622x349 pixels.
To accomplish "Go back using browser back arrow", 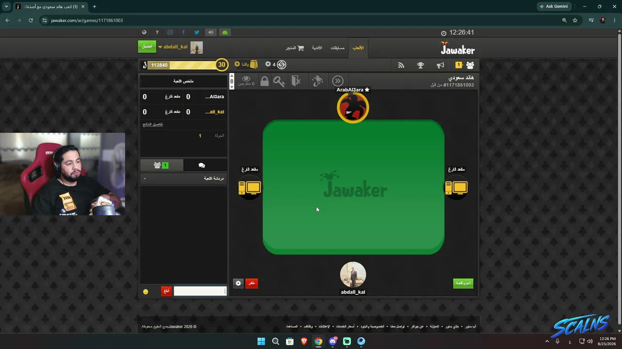I will click(7, 20).
